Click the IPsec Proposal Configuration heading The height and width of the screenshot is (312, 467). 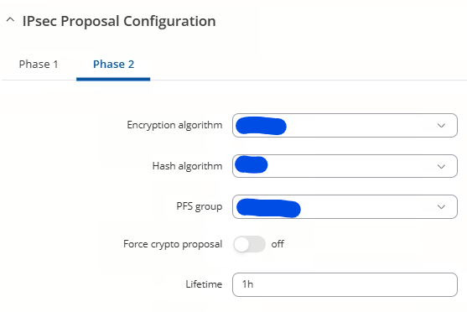119,22
